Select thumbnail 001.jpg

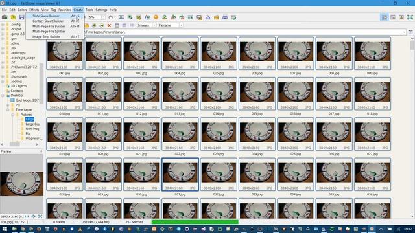(x=65, y=53)
